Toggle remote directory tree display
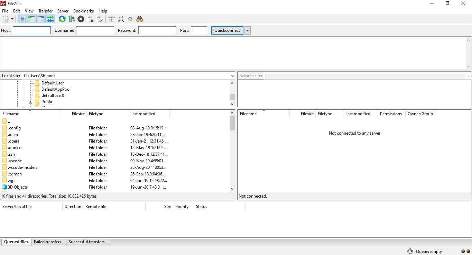472x255 pixels. tap(41, 19)
